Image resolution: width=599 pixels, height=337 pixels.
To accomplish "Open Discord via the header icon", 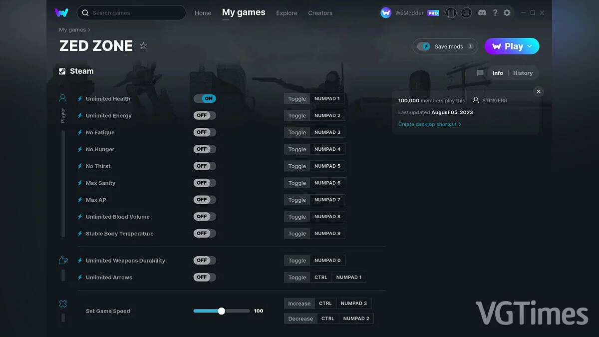I will (x=482, y=13).
